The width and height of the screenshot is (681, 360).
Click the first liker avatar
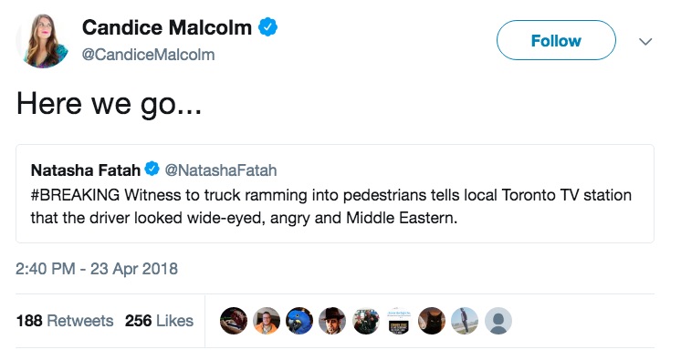[234, 321]
